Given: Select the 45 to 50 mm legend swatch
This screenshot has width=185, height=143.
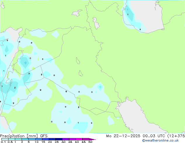Looking at the screenshot, I should point(86,139).
